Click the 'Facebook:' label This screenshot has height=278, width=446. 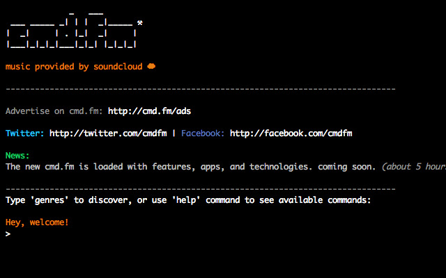coord(203,133)
